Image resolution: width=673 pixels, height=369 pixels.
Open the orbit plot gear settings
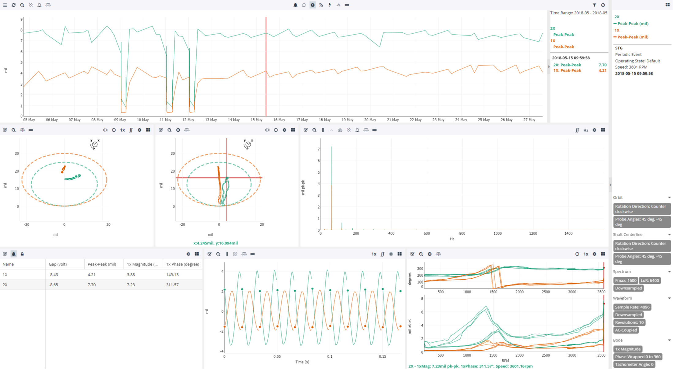tap(139, 130)
